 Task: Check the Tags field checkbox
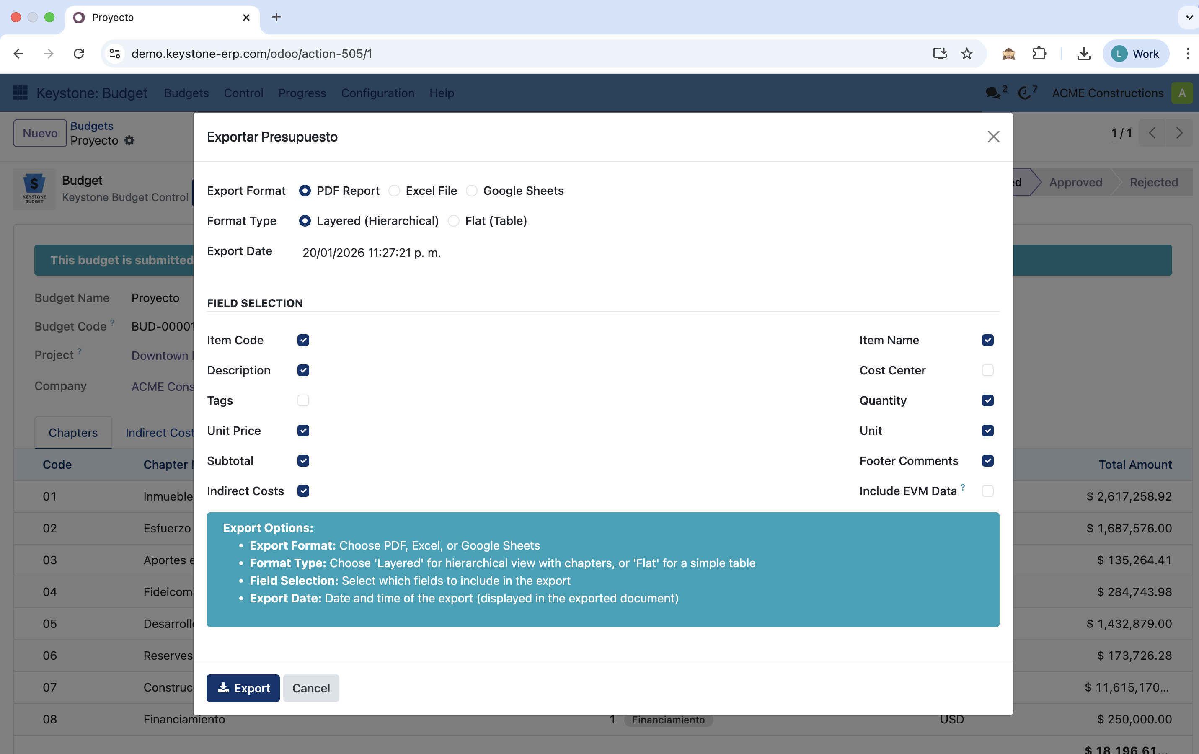(303, 400)
